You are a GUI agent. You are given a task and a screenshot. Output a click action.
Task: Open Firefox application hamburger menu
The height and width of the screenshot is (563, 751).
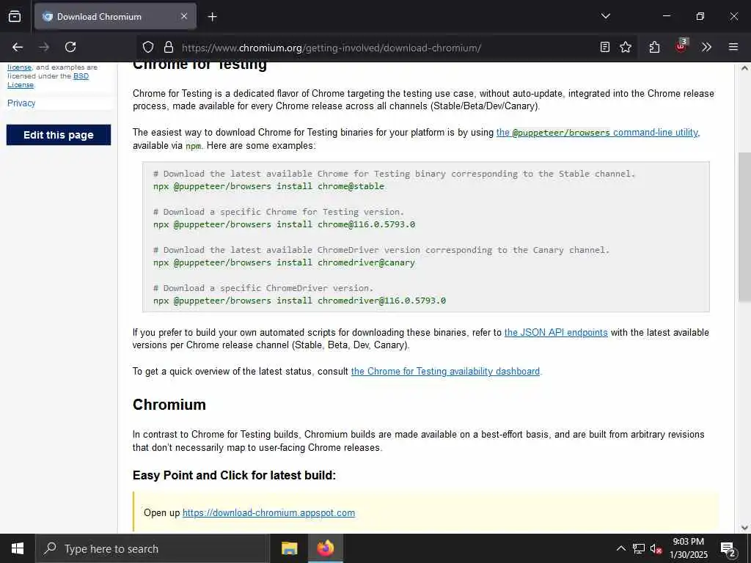tap(733, 47)
